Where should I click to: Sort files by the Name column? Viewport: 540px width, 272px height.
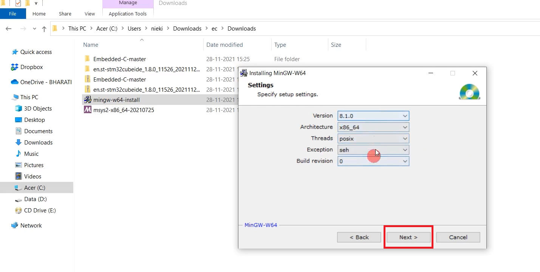point(91,45)
